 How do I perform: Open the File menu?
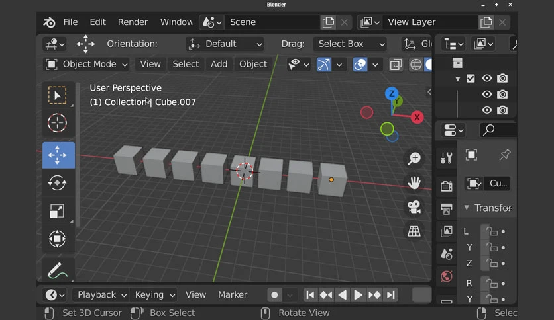[70, 22]
